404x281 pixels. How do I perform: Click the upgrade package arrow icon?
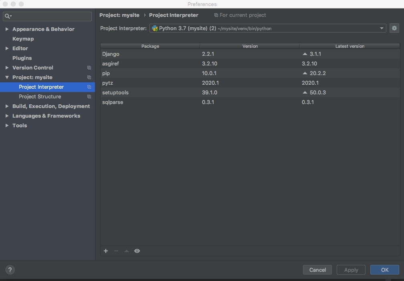[x=127, y=251]
